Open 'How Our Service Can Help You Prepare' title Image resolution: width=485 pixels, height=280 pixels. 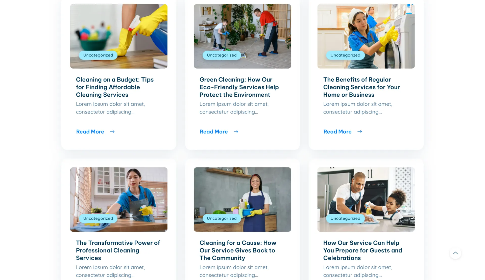click(x=362, y=250)
